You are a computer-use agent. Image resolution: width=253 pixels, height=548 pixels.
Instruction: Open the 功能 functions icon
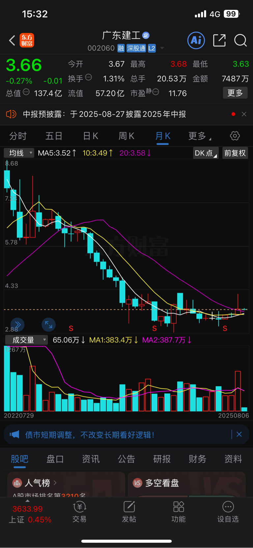pyautogui.click(x=179, y=506)
